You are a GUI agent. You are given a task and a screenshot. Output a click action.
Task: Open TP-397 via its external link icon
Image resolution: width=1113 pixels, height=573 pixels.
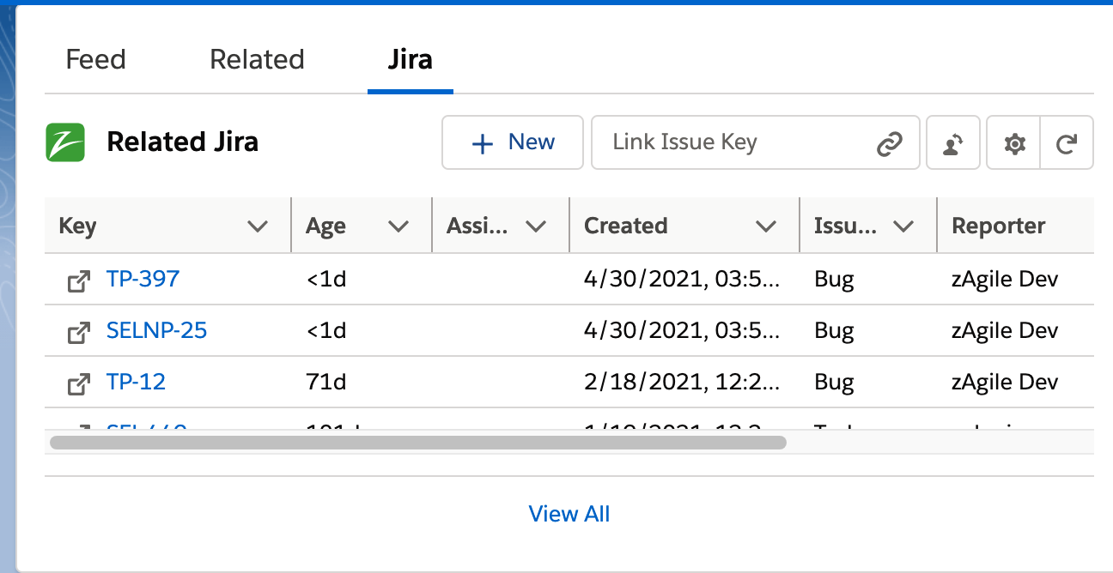coord(78,279)
